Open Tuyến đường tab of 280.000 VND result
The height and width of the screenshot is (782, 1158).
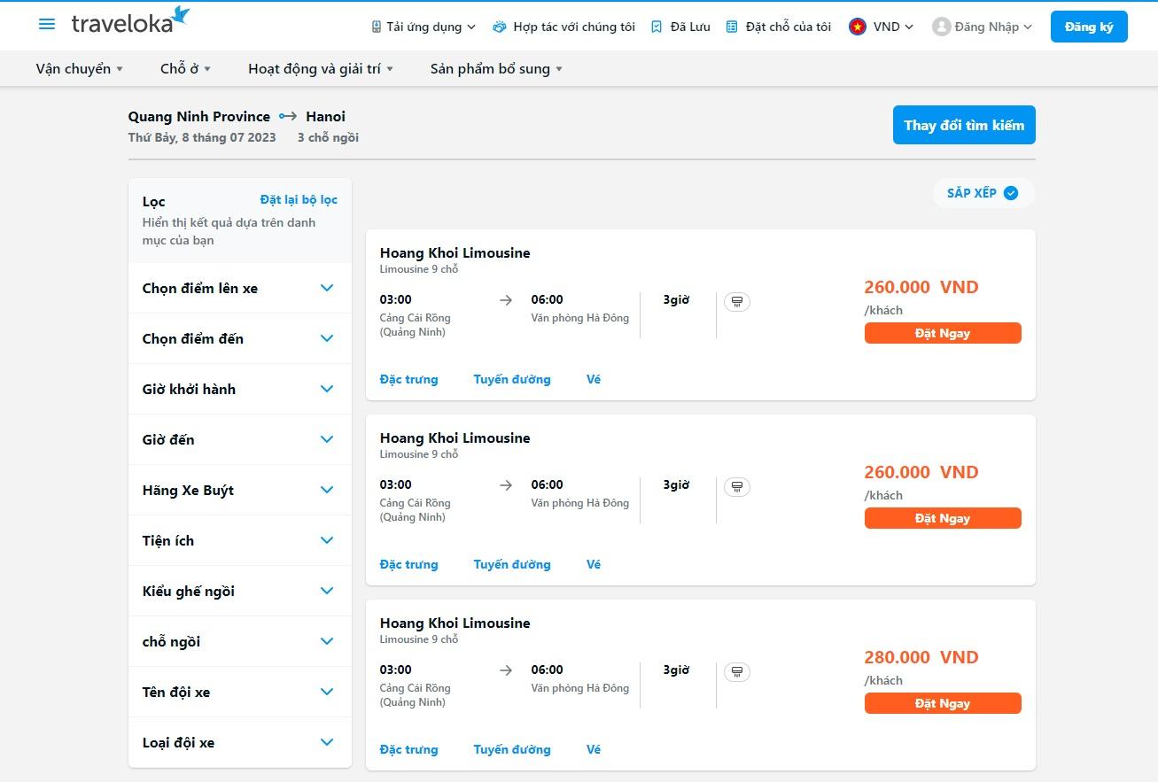[512, 749]
